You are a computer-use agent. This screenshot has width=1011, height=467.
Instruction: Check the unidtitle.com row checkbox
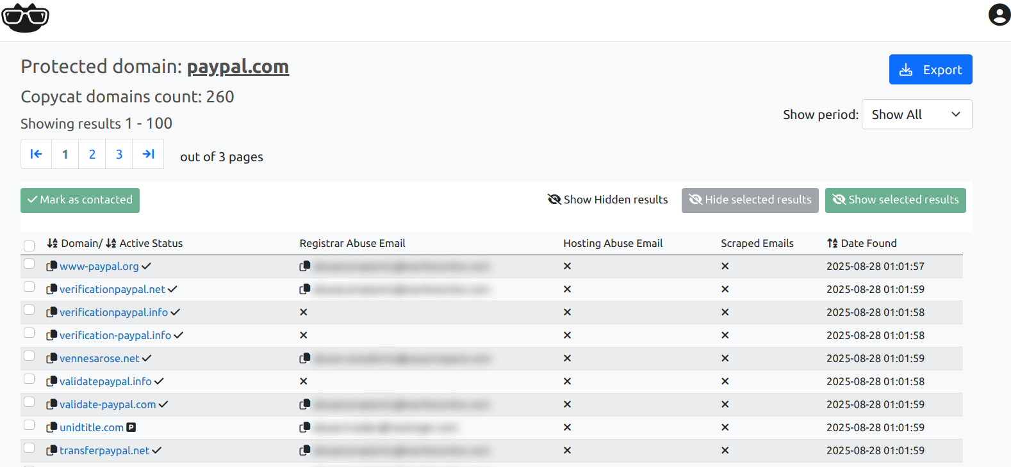[x=29, y=425]
